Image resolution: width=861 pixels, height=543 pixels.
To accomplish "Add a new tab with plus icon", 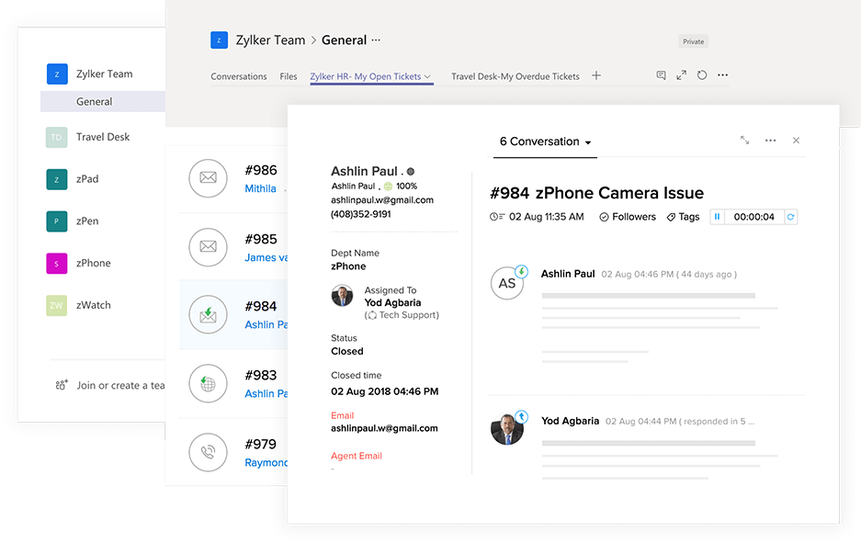I will (x=596, y=75).
